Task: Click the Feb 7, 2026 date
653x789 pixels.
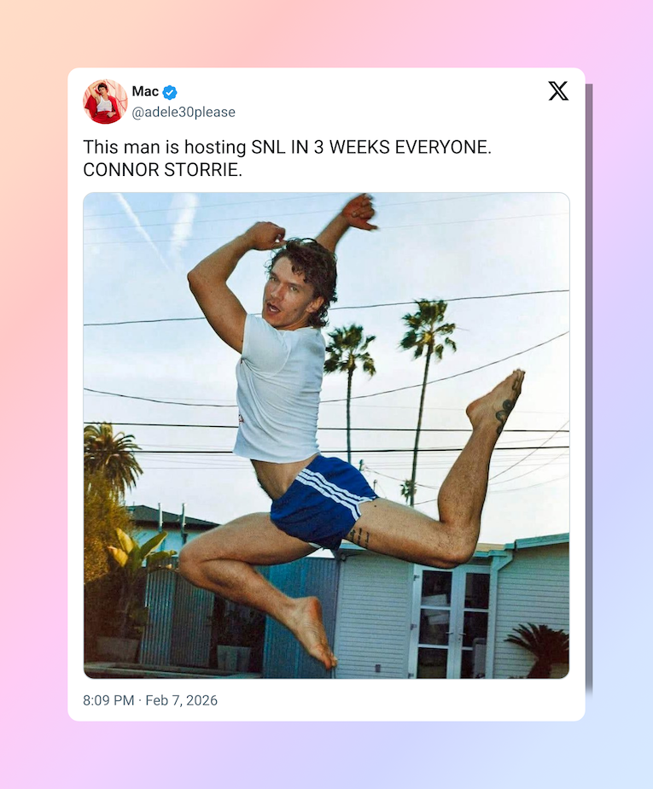Action: pyautogui.click(x=182, y=700)
